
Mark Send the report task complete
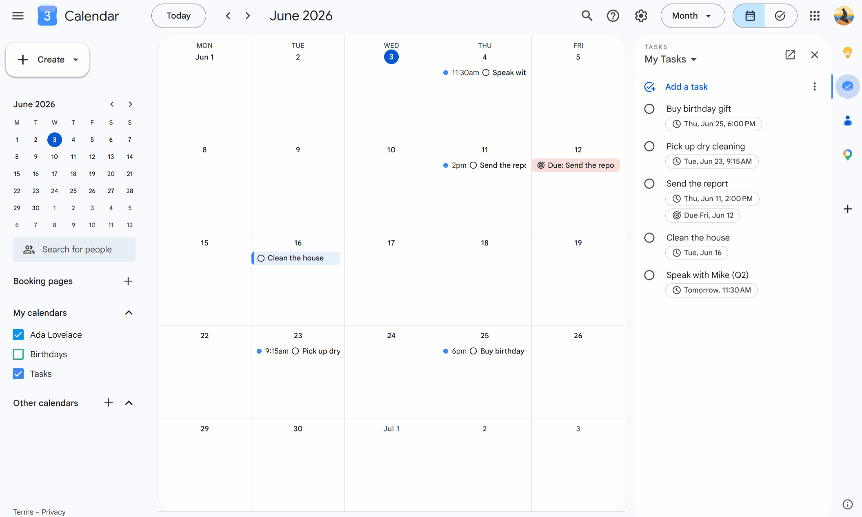coord(649,184)
